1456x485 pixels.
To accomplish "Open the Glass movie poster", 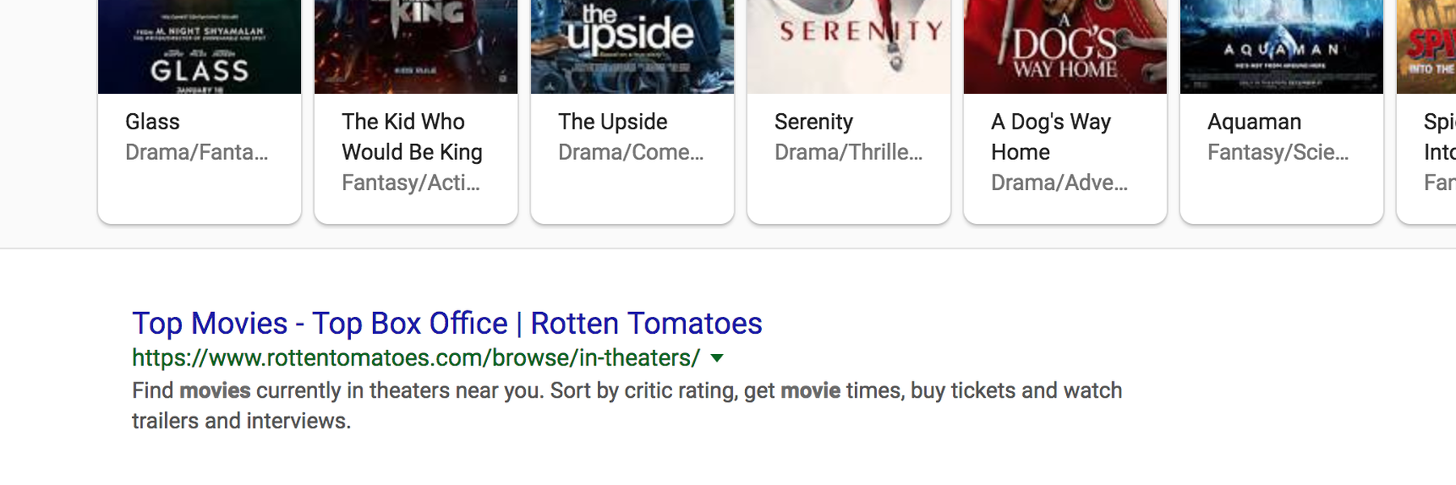I will 199,47.
